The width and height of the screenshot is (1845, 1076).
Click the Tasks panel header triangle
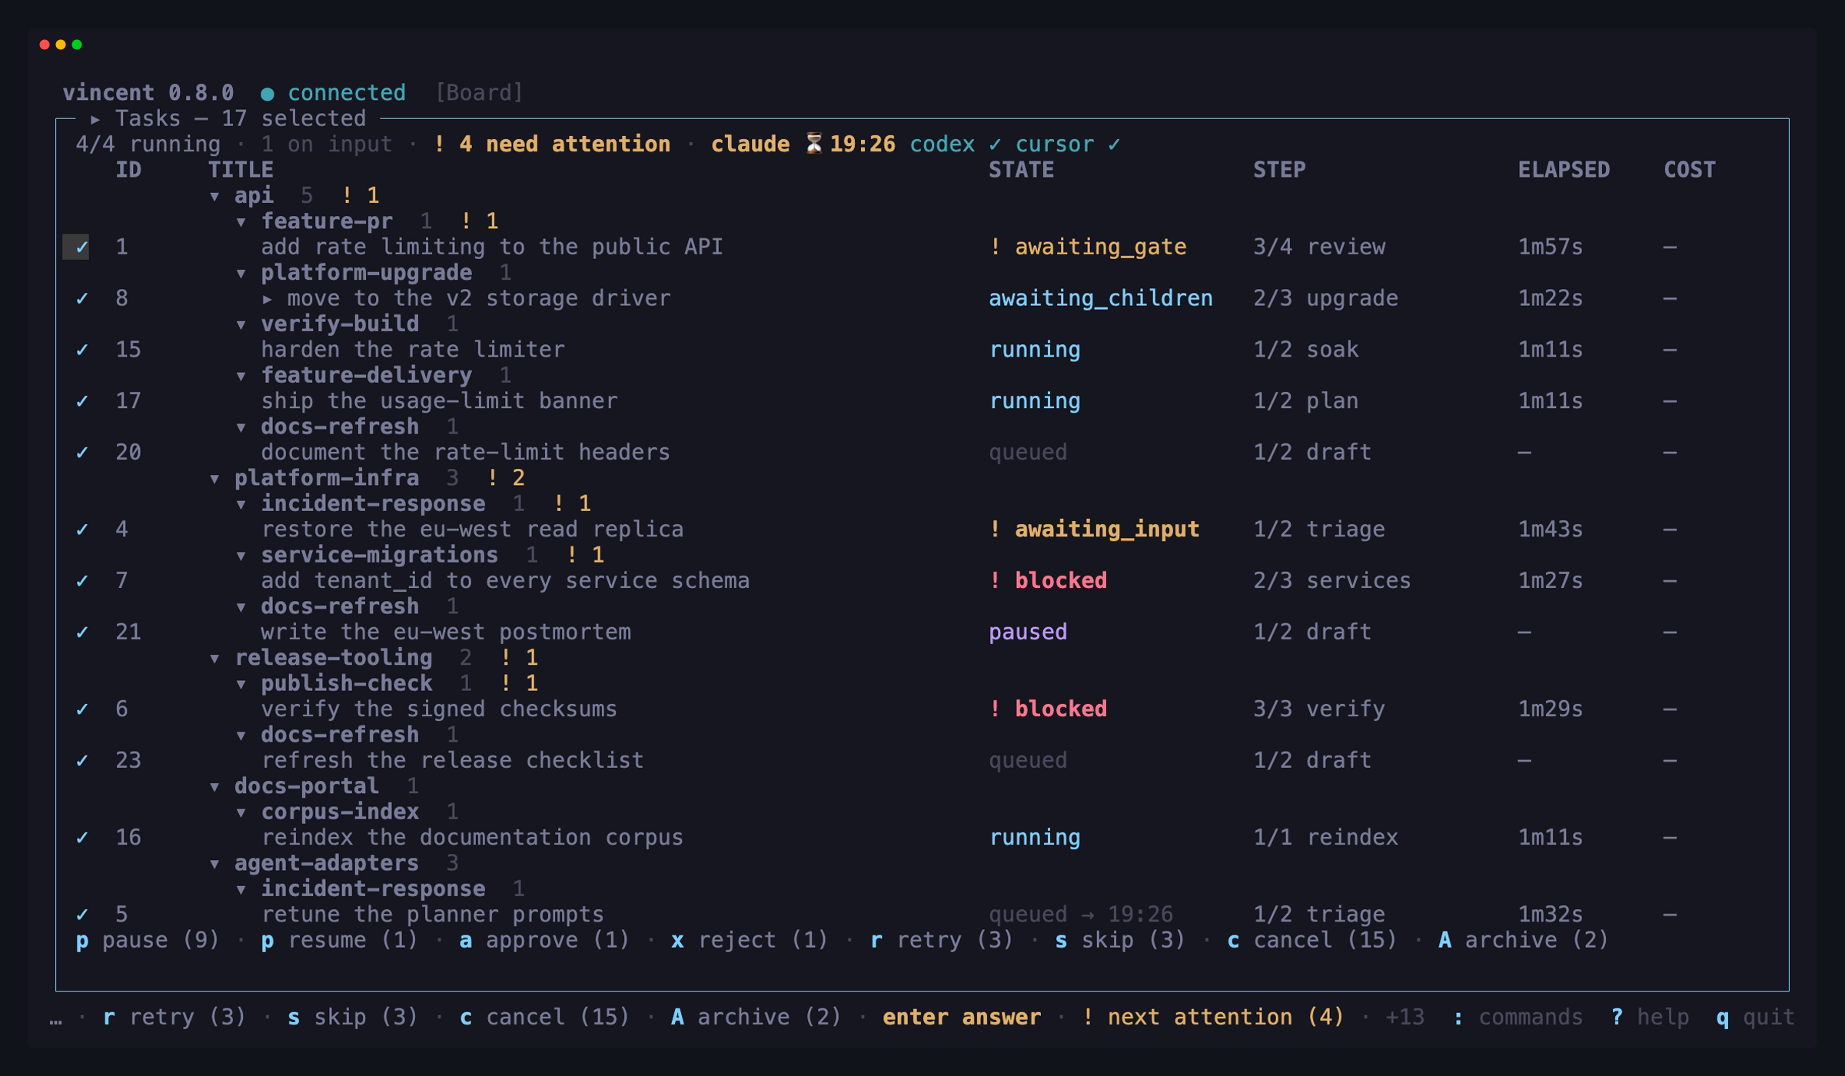coord(95,119)
